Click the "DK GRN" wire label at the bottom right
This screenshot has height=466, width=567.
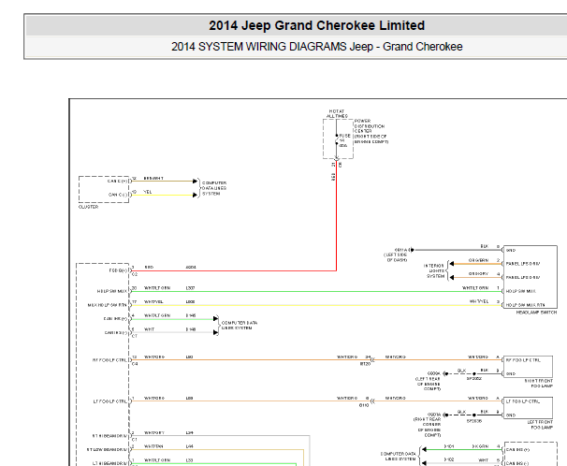click(x=481, y=446)
